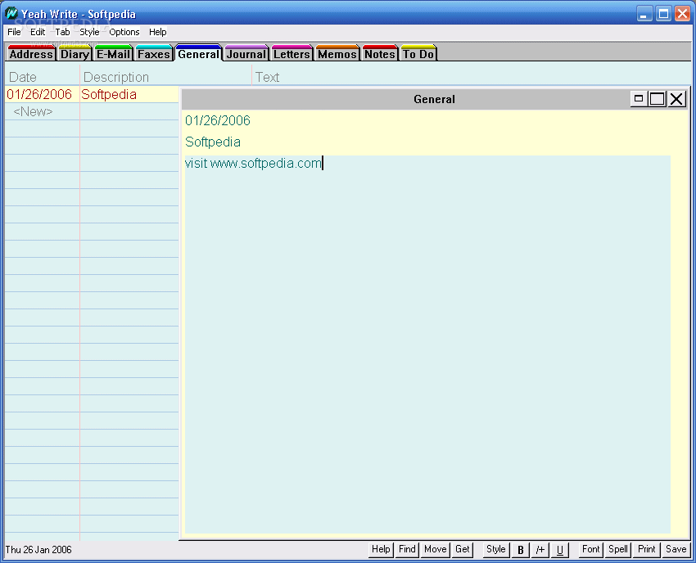Open the Options menu

[124, 32]
